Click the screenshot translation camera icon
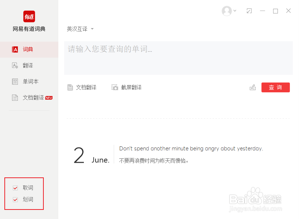299x219 pixels. click(115, 87)
